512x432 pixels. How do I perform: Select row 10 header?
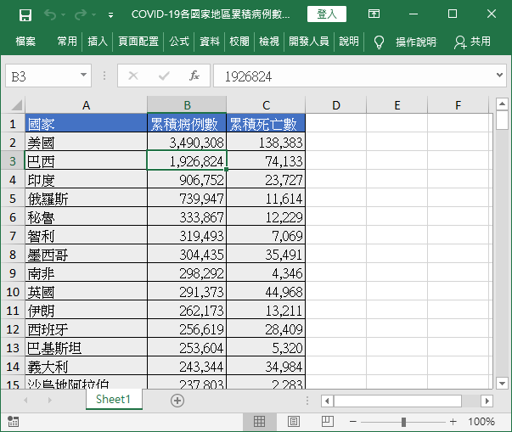[x=13, y=292]
